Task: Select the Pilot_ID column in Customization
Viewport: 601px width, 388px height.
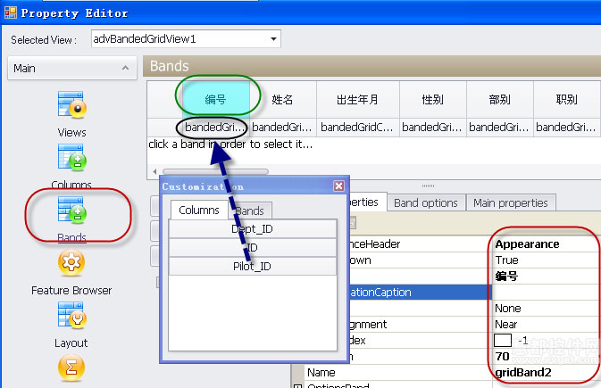Action: click(252, 266)
